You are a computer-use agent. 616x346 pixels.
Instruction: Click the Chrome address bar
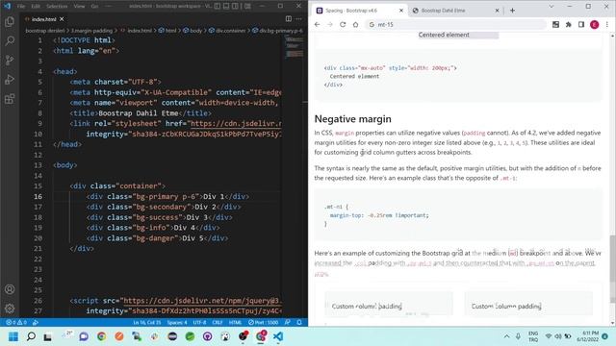[x=455, y=24]
